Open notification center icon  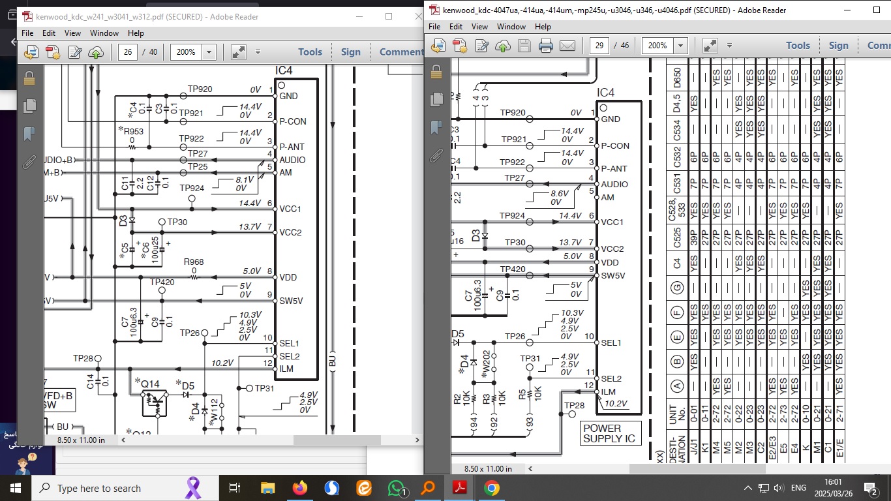pos(870,488)
